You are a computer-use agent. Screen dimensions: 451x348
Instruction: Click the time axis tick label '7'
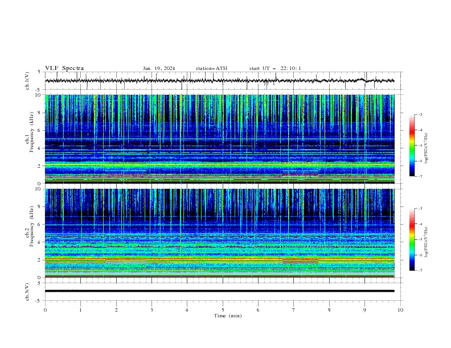click(x=294, y=310)
